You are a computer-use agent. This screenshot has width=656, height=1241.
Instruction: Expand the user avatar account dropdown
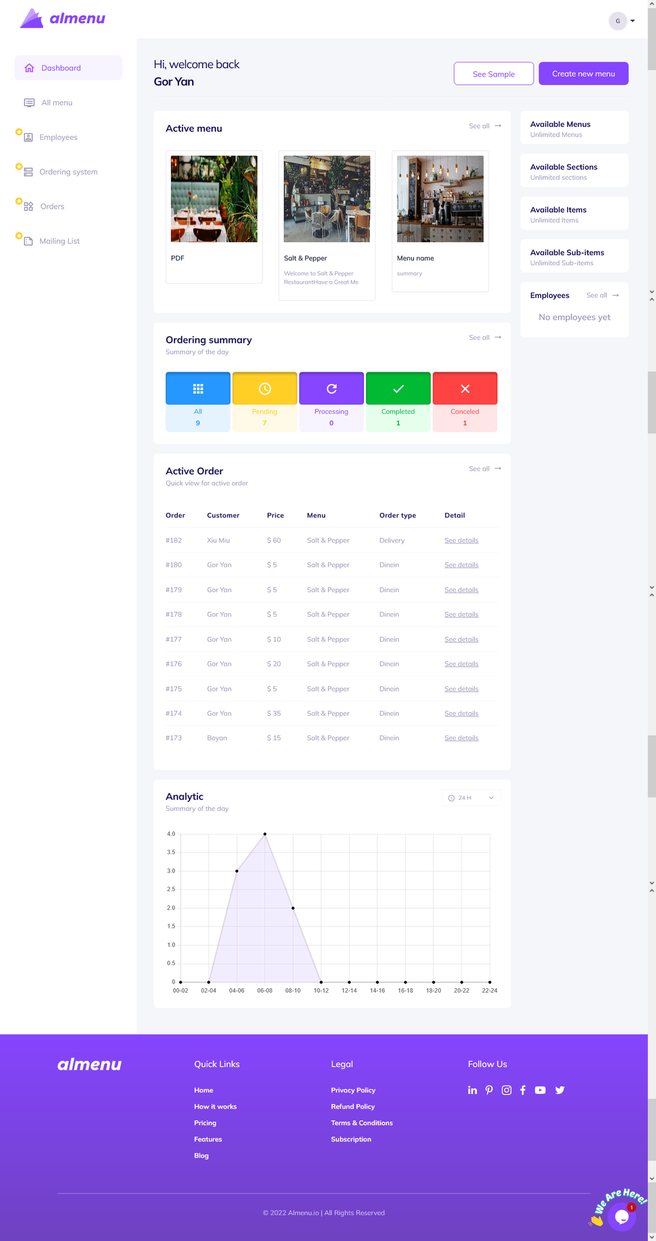point(622,21)
